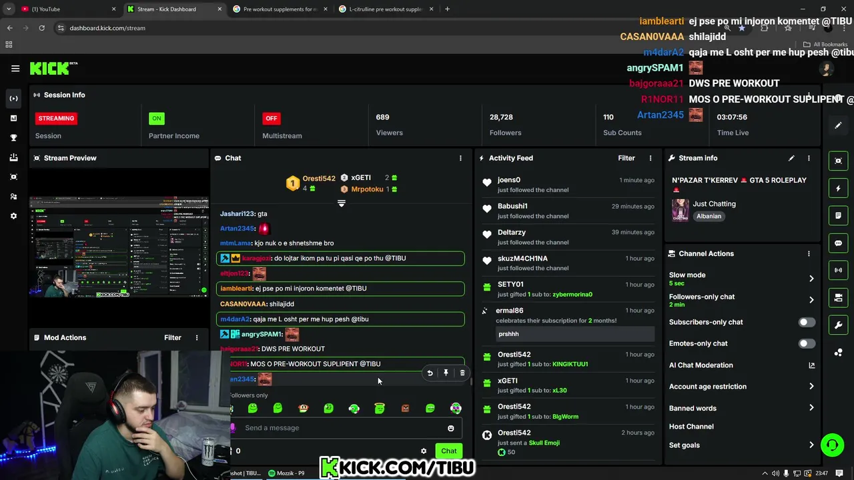Open chat settings gear near Chat button
The image size is (854, 480).
[x=423, y=451]
